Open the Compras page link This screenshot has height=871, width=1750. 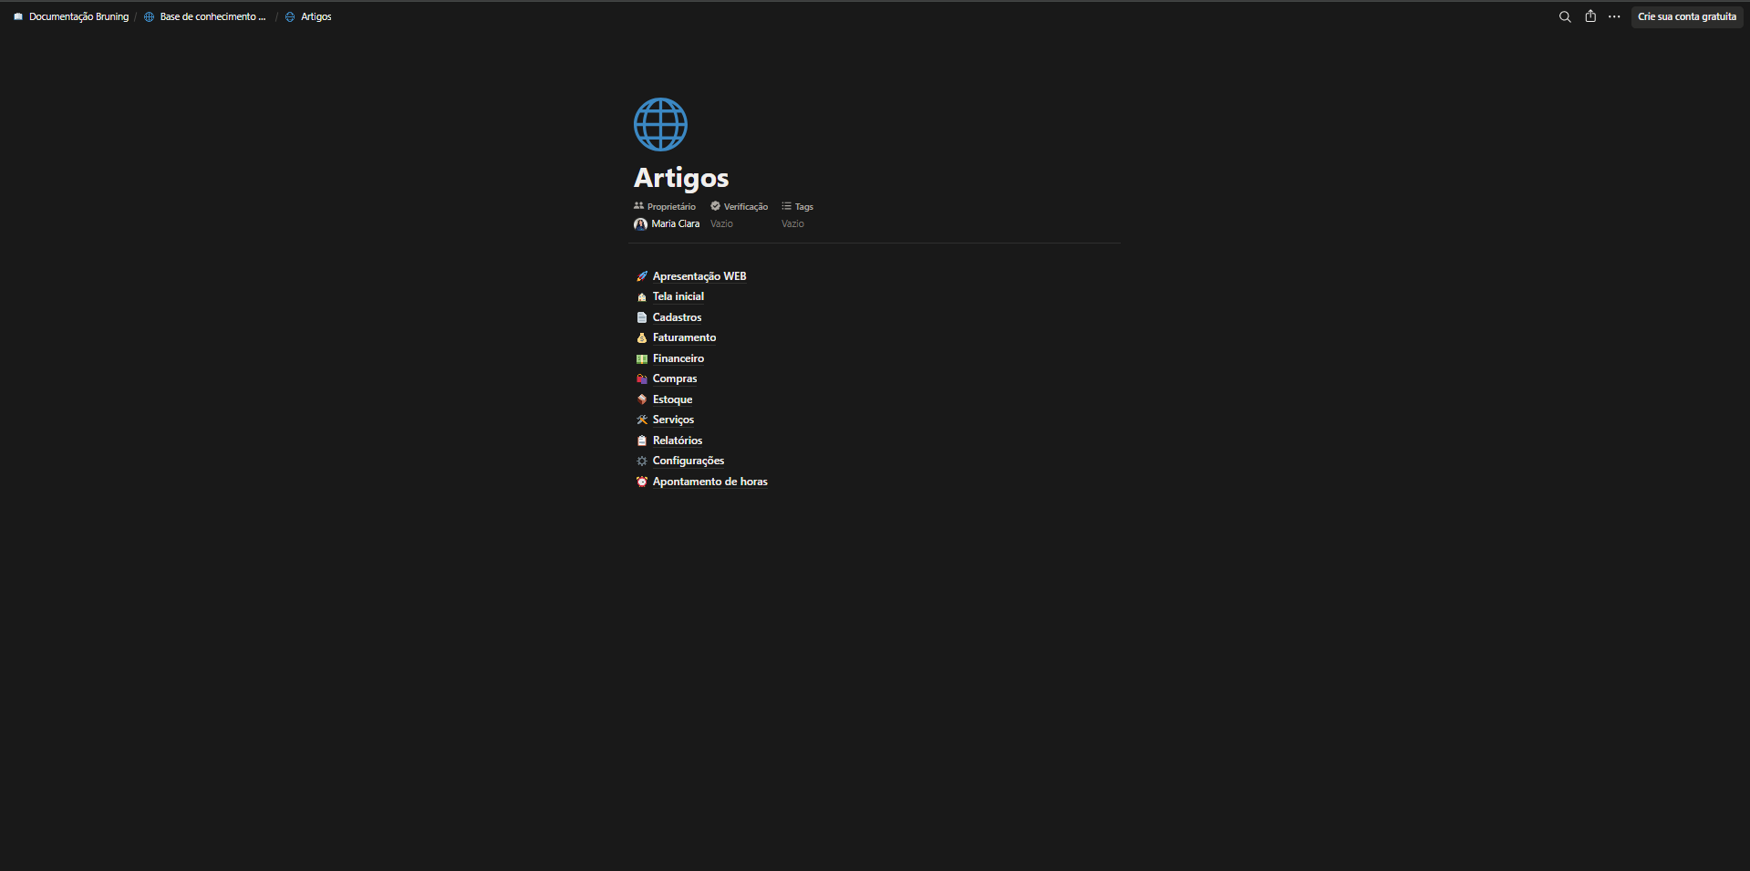point(674,378)
